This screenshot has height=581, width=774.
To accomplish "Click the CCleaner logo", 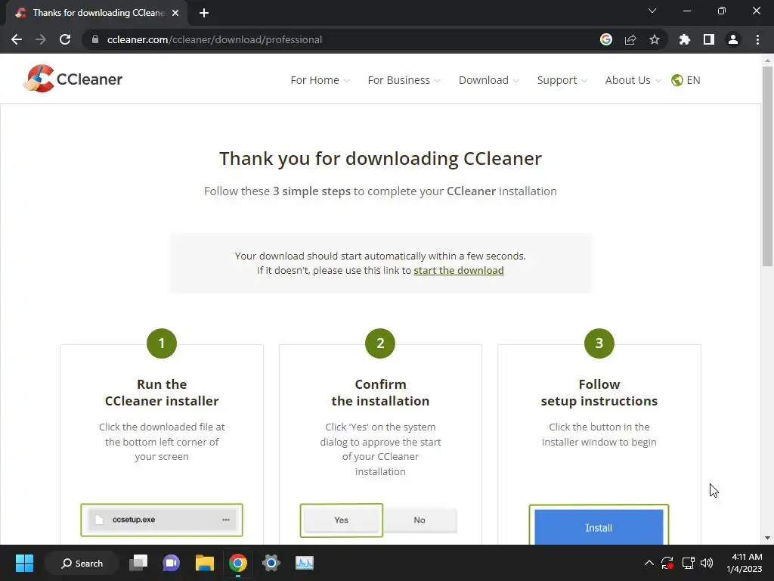I will [73, 79].
